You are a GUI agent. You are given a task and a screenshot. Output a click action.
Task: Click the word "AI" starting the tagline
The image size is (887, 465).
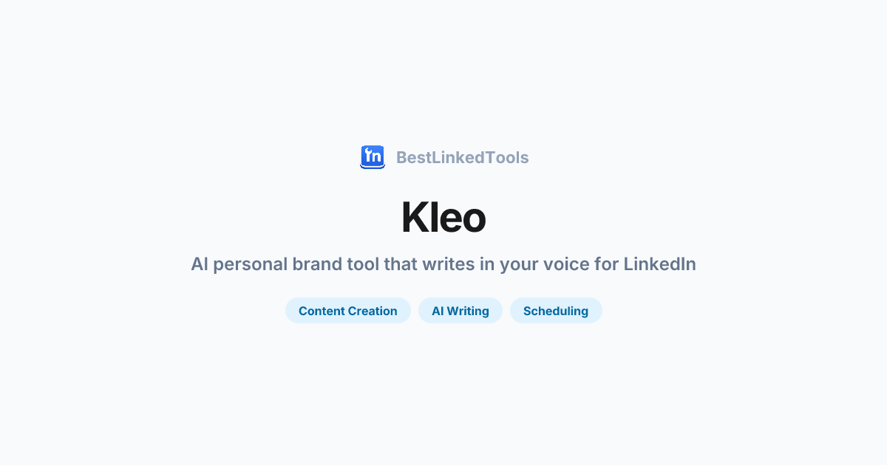(x=200, y=264)
